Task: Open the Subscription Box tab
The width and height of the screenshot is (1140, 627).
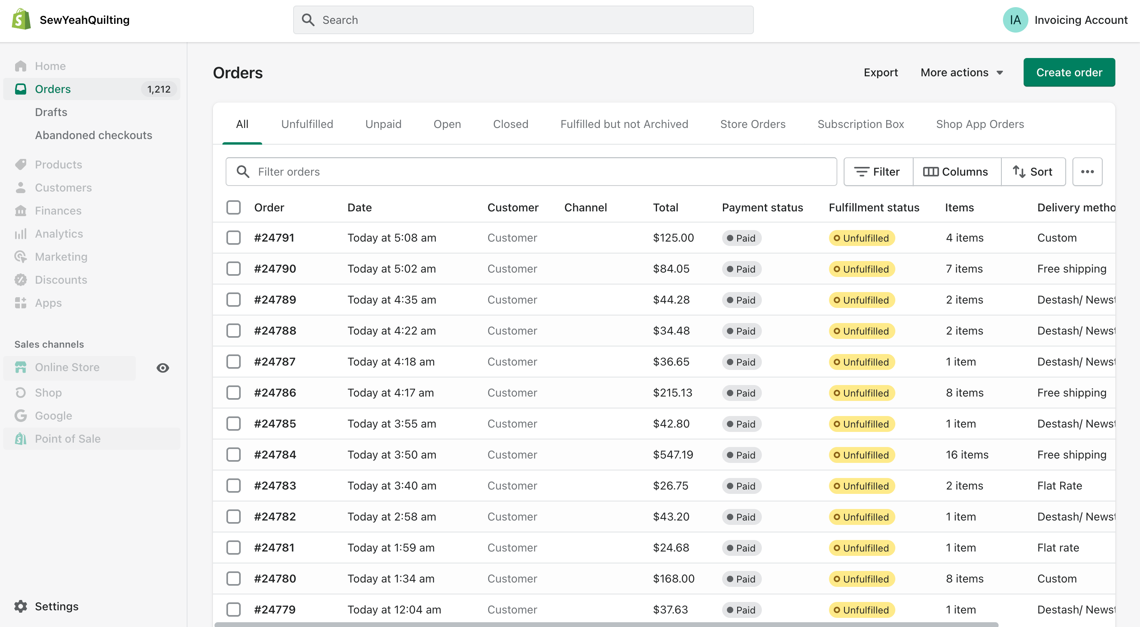Action: pyautogui.click(x=860, y=124)
